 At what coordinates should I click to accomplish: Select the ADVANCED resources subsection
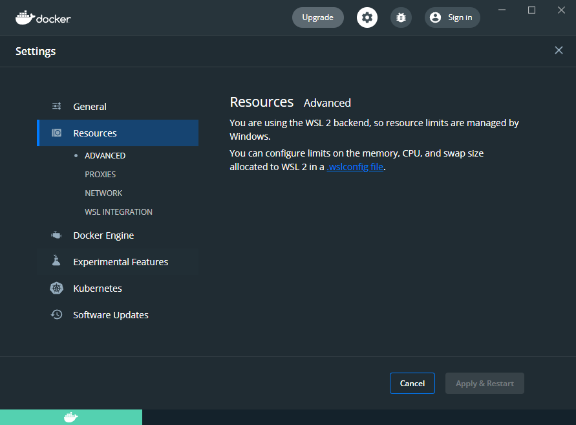click(x=105, y=155)
